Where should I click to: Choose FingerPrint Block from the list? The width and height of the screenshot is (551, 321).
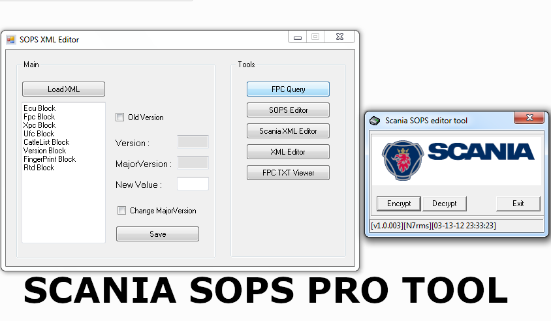tap(50, 159)
